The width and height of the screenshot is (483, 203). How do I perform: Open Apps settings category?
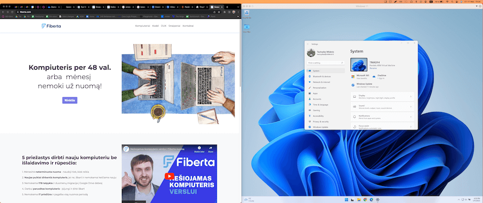pos(326,93)
